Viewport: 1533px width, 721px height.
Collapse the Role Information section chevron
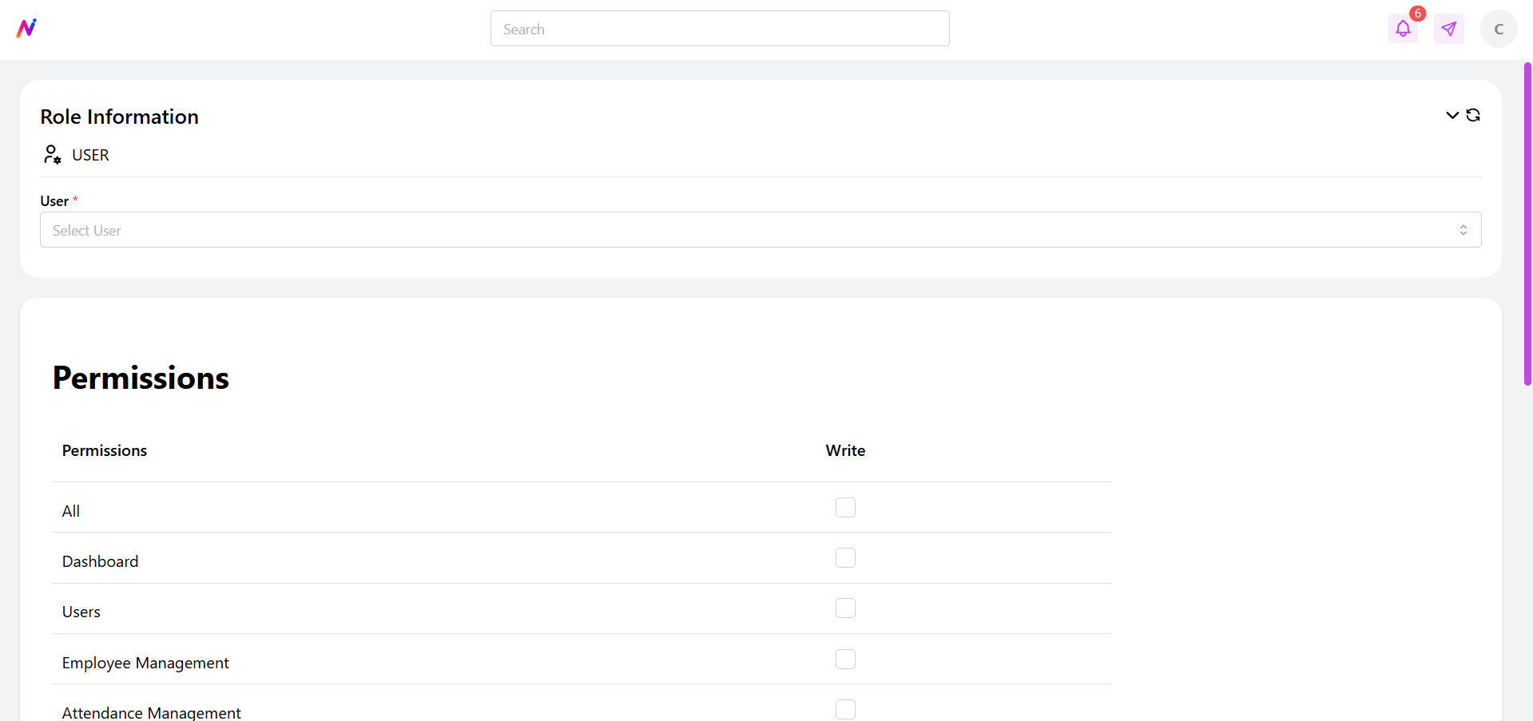click(x=1452, y=115)
